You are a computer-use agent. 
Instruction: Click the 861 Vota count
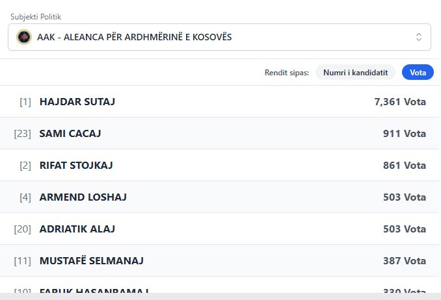(405, 166)
